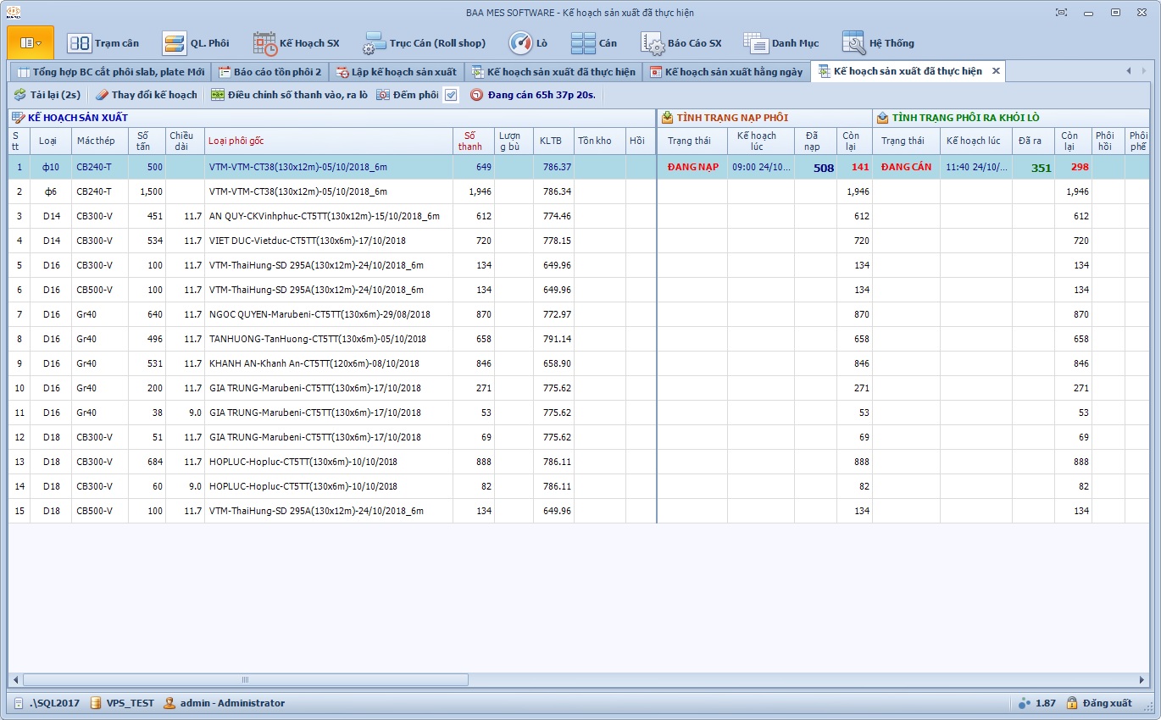
Task: Open the Kế Hoạch SX planning module
Action: coord(296,43)
